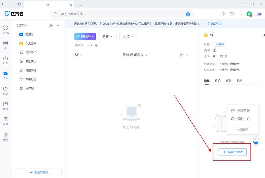
Task: Open the AI assistant in left sidebar
Action: (x=5, y=45)
